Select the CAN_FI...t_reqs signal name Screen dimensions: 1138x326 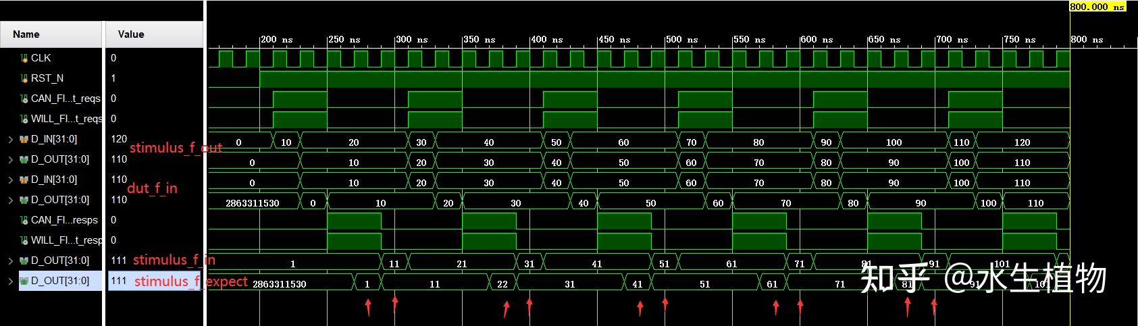pyautogui.click(x=66, y=99)
